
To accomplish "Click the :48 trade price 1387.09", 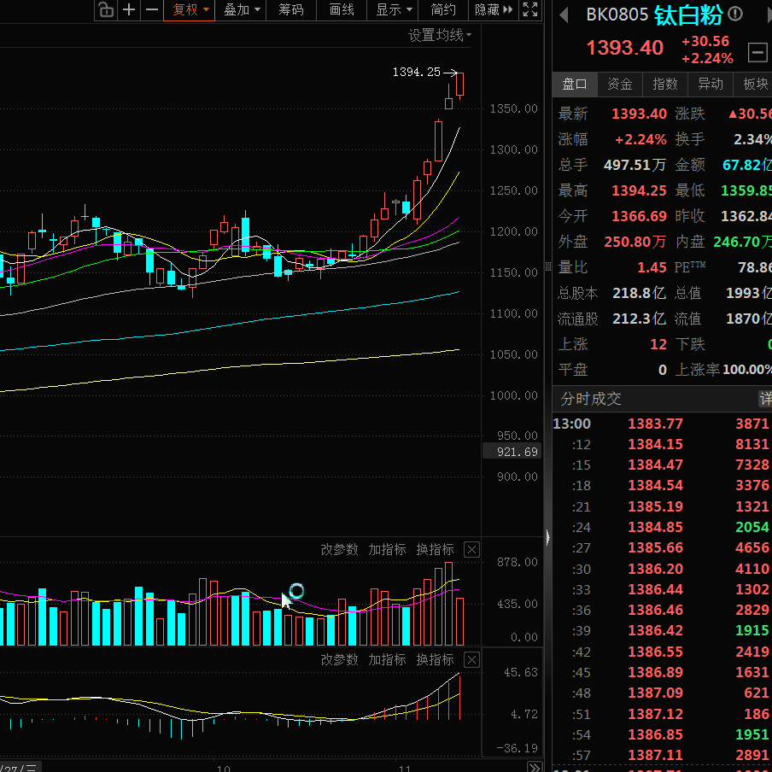I will [x=655, y=693].
